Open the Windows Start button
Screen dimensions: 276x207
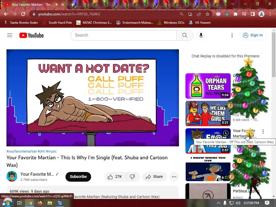(x=7, y=203)
